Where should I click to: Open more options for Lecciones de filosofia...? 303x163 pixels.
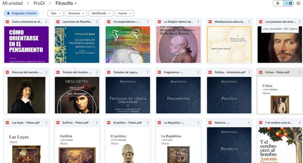[x=97, y=22]
